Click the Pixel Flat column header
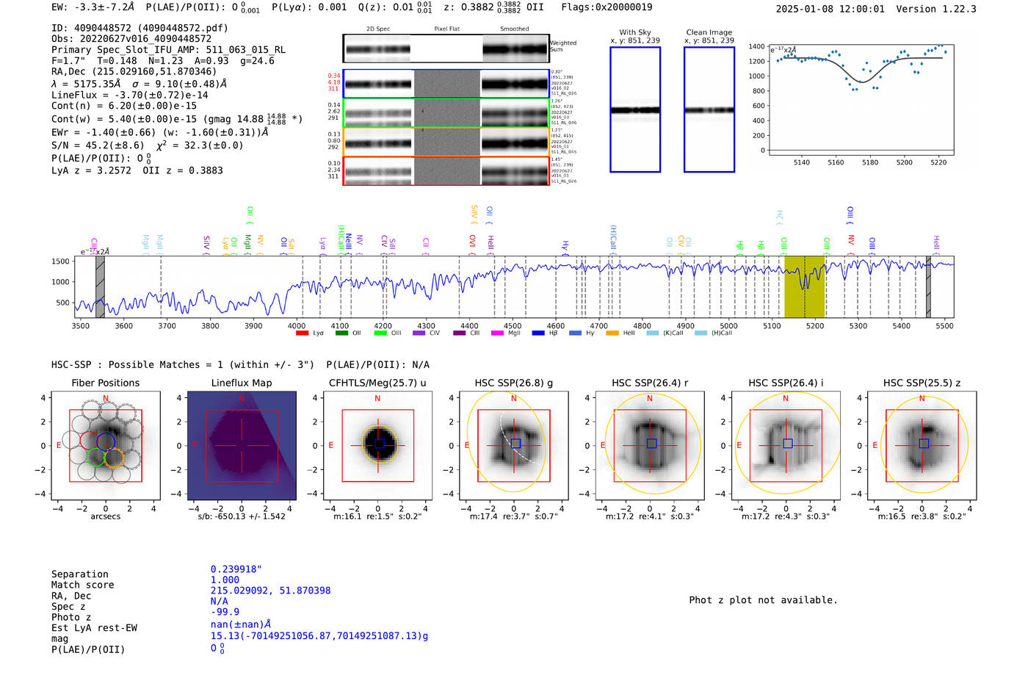Image resolution: width=1028 pixels, height=700 pixels. pos(446,29)
